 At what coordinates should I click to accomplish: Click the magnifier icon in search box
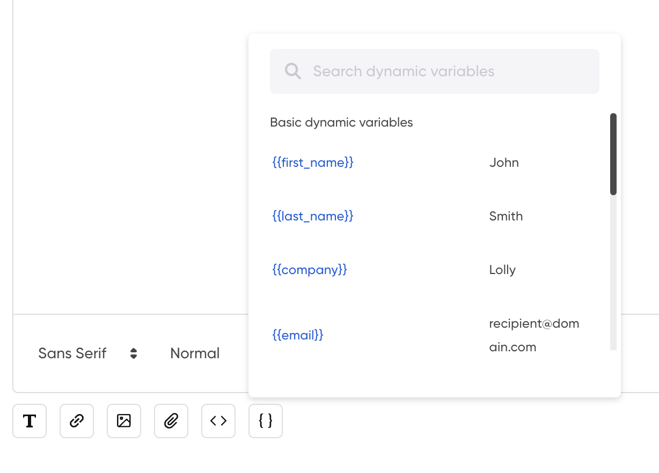[x=293, y=71]
